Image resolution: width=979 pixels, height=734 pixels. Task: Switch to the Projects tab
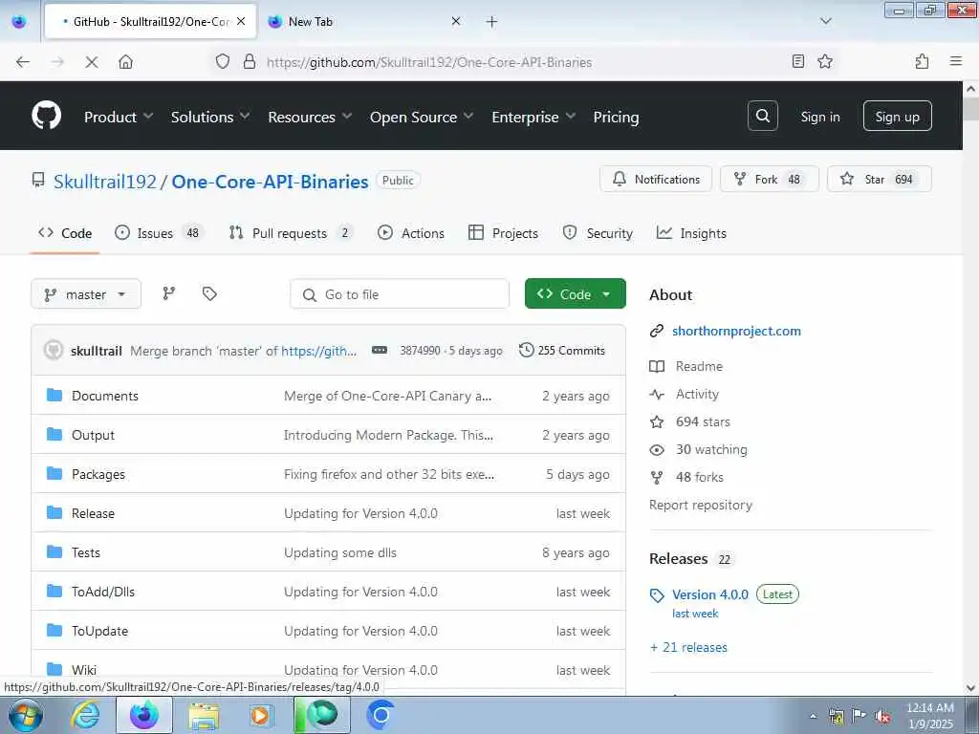point(503,233)
